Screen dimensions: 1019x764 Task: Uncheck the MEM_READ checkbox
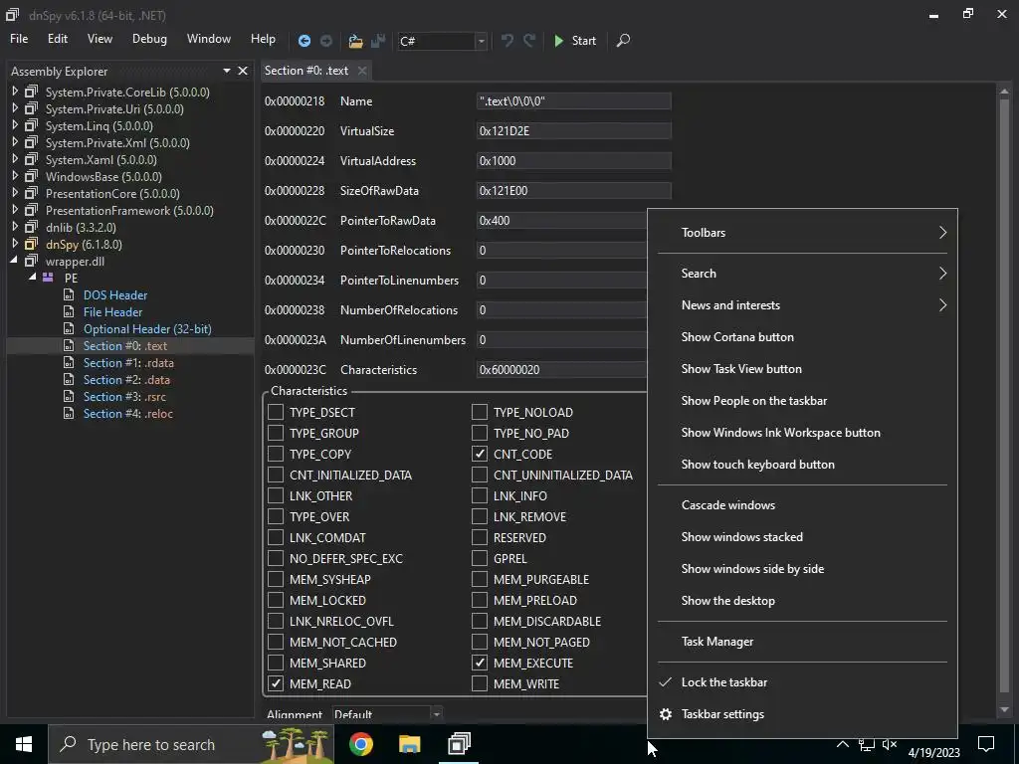(276, 683)
